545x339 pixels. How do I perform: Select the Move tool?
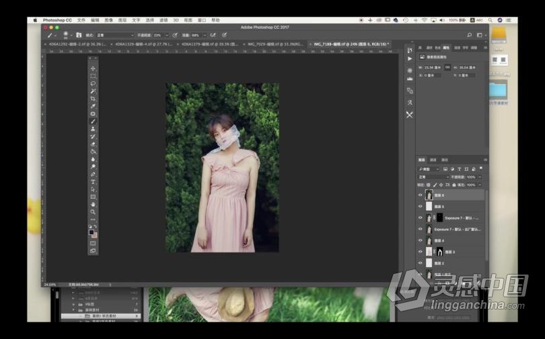pos(93,68)
